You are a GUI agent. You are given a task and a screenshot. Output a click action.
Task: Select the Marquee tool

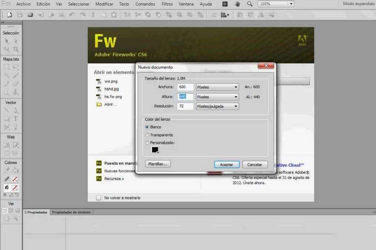coord(7,67)
